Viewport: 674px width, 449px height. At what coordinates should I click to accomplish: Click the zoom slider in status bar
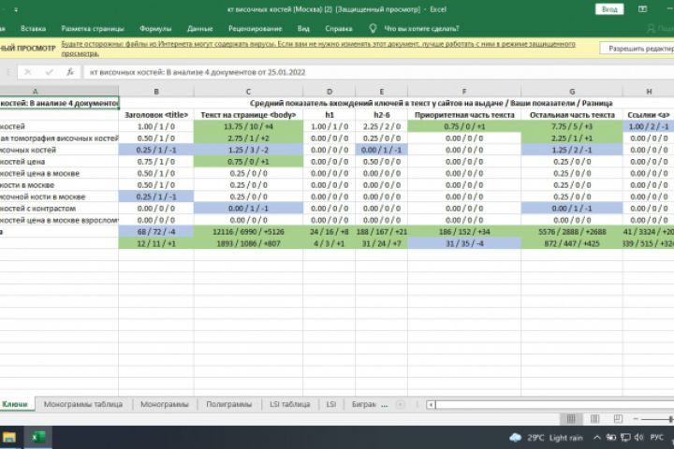click(657, 419)
